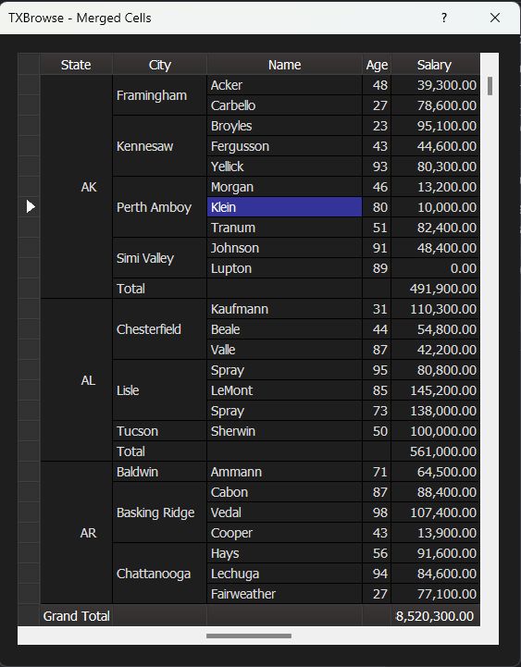Click Kaufmann's salary 110,300.00
This screenshot has width=521, height=667.
436,309
